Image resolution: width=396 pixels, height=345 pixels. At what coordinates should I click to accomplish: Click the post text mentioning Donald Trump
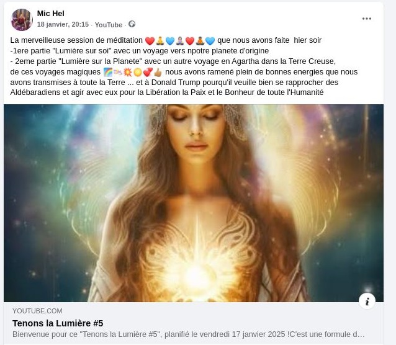click(x=174, y=83)
